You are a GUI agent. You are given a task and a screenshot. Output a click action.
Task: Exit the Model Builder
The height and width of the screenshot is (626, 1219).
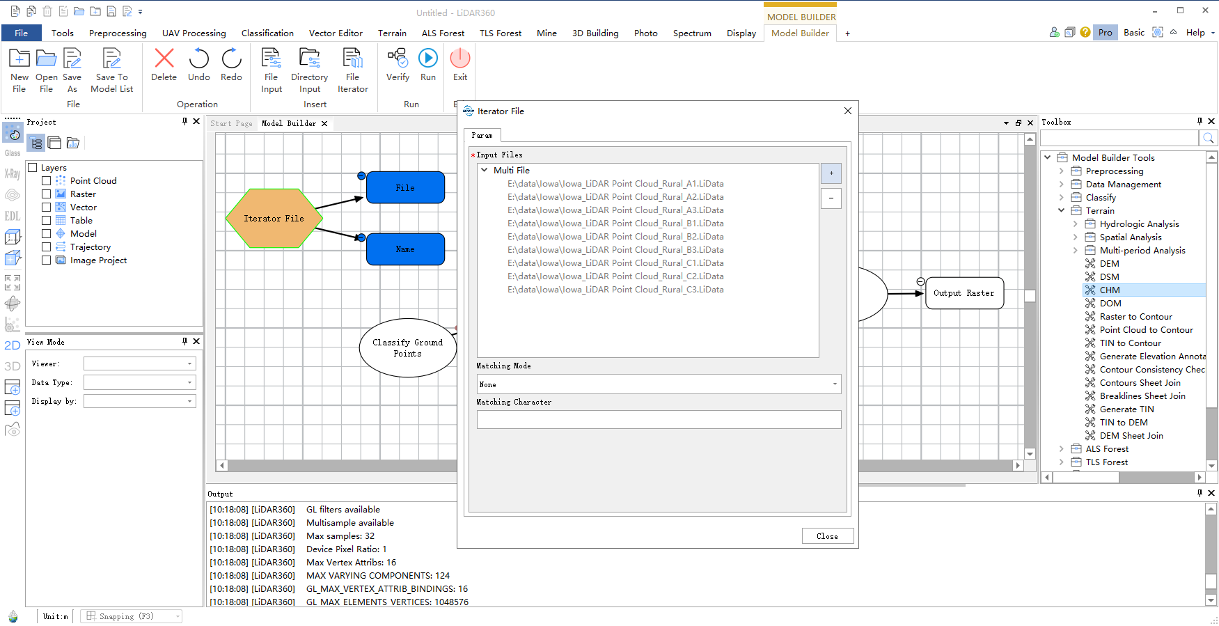coord(460,65)
